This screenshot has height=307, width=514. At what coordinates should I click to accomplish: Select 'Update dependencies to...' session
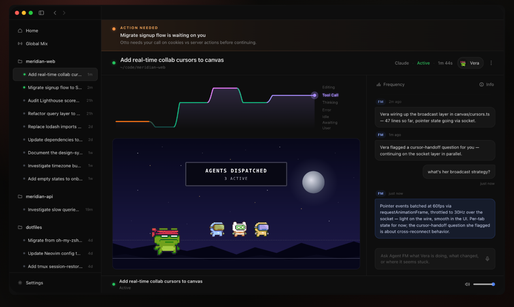(x=55, y=140)
